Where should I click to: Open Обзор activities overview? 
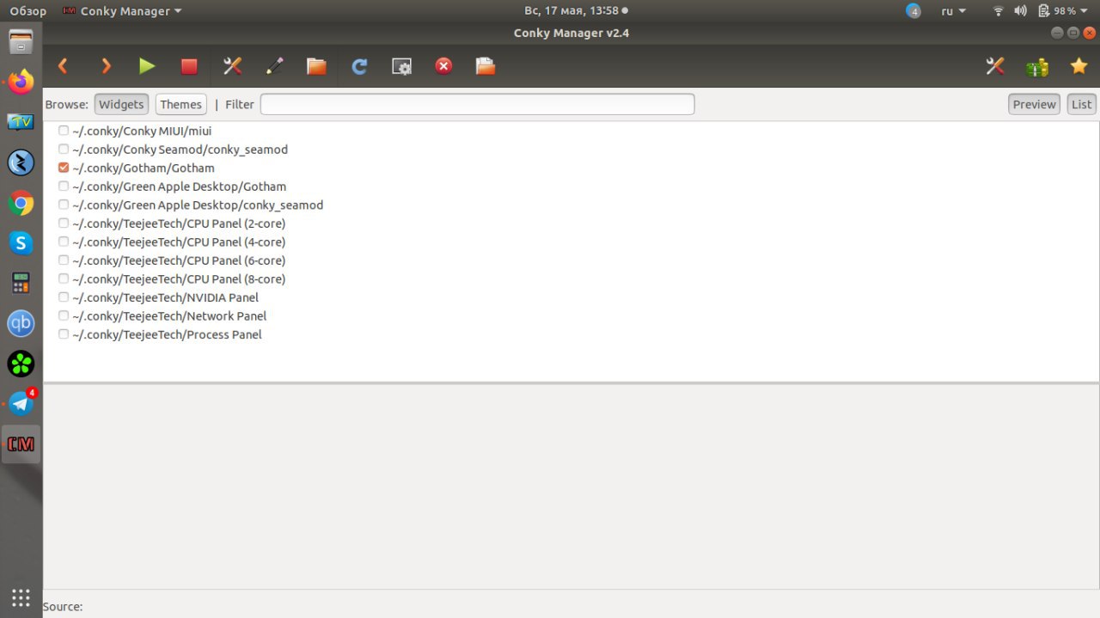[27, 11]
